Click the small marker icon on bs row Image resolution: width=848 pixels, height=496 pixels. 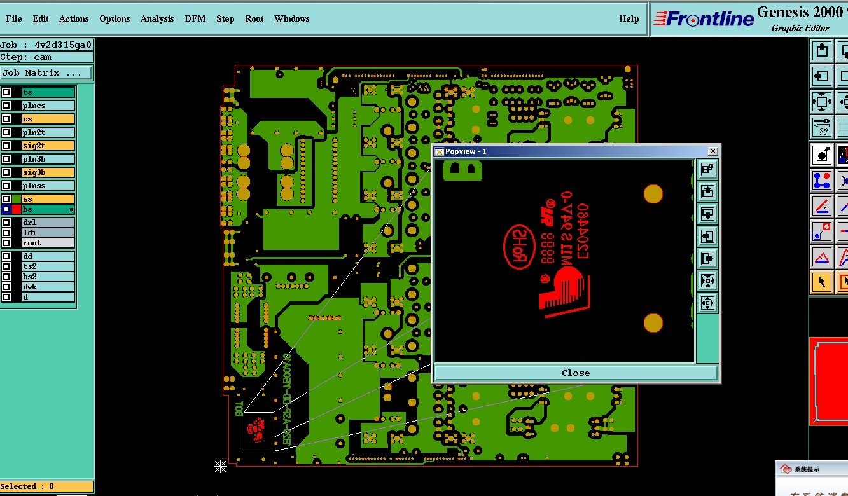(71, 209)
